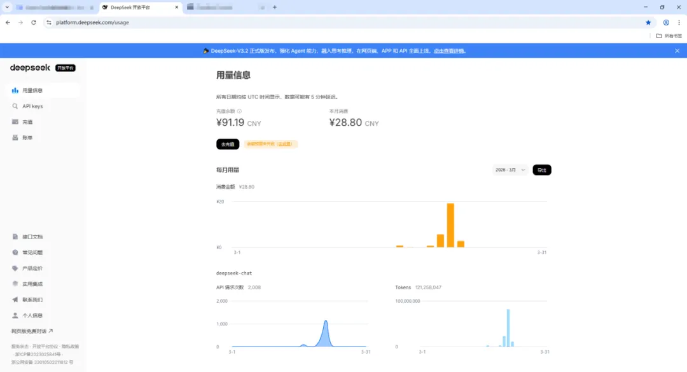The width and height of the screenshot is (687, 372).
Task: Dismiss the DeepSeek-V3.2 announcement banner
Action: pyautogui.click(x=677, y=51)
